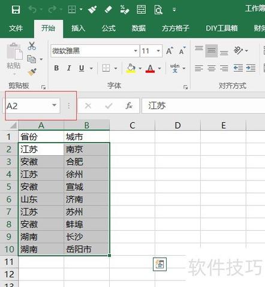Toggle Underline formatting
The image size is (265, 287).
pos(82,68)
